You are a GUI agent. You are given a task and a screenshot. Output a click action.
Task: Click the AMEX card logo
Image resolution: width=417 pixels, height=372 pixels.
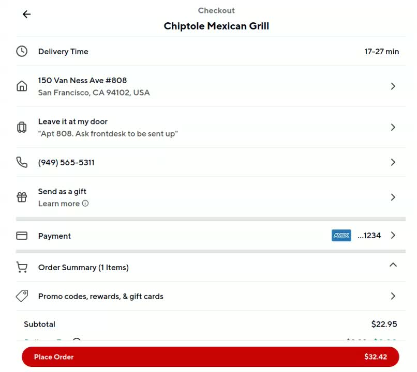(x=341, y=235)
